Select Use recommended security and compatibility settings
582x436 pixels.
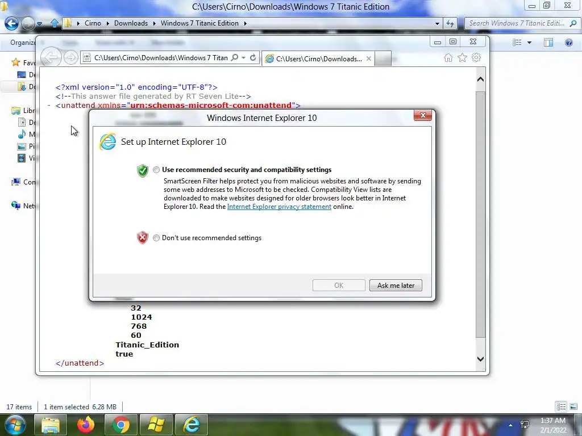pos(156,170)
